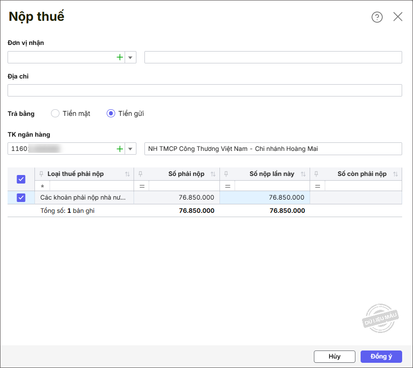Screen dimensions: 413x368
Task: Click green plus to add Đơn vị nhận
Action: (120, 57)
